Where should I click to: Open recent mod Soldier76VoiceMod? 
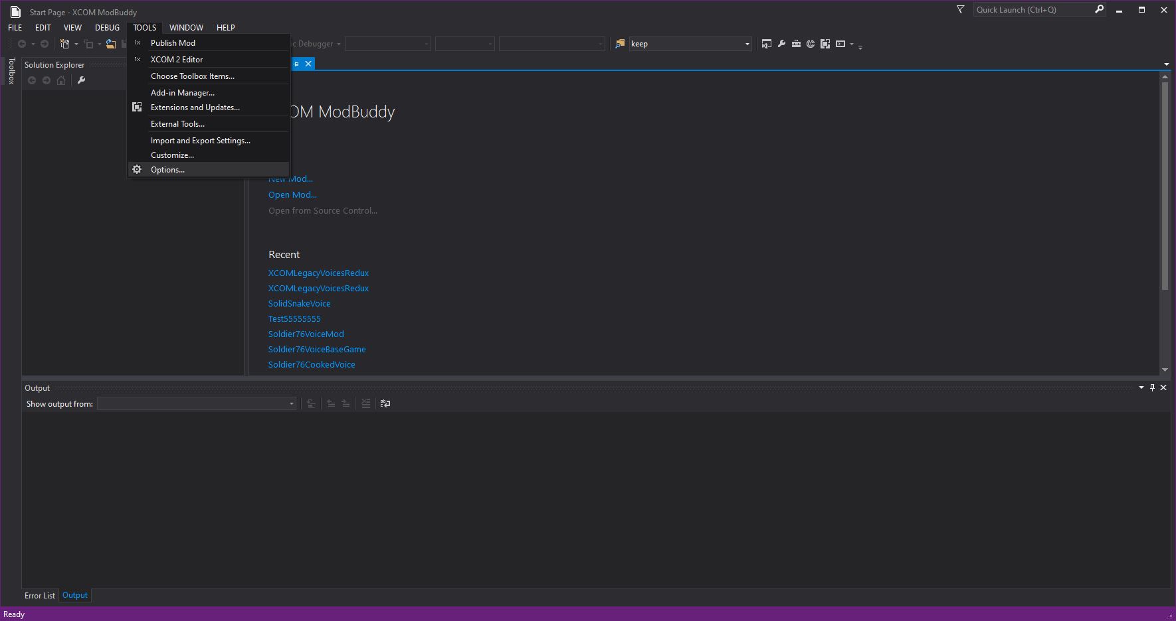pyautogui.click(x=306, y=334)
